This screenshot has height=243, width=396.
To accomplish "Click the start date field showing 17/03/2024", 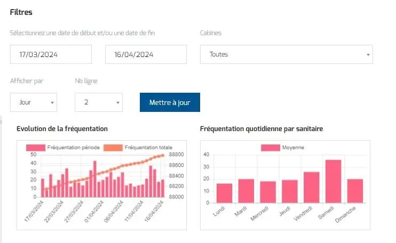I will (51, 54).
